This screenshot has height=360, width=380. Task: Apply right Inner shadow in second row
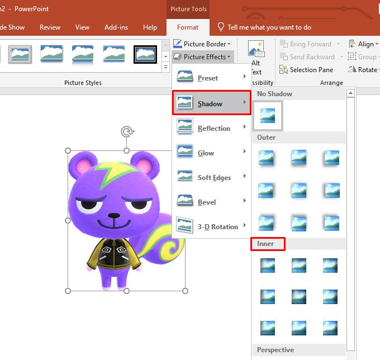pyautogui.click(x=330, y=297)
